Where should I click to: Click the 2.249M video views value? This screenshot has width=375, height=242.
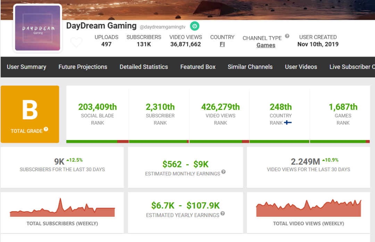click(306, 162)
